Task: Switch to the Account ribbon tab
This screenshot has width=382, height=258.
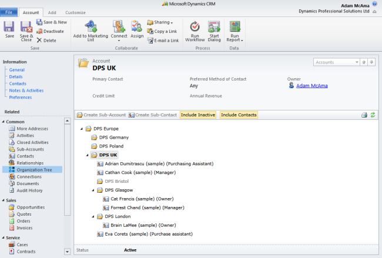Action: point(31,12)
